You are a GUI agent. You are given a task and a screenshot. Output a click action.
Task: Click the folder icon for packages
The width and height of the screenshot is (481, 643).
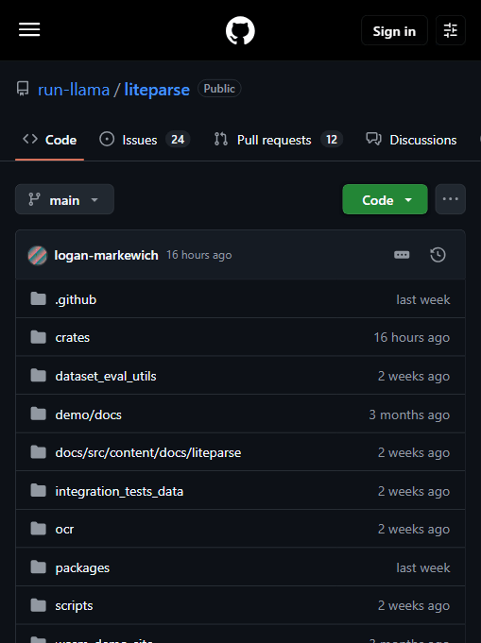pyautogui.click(x=38, y=567)
